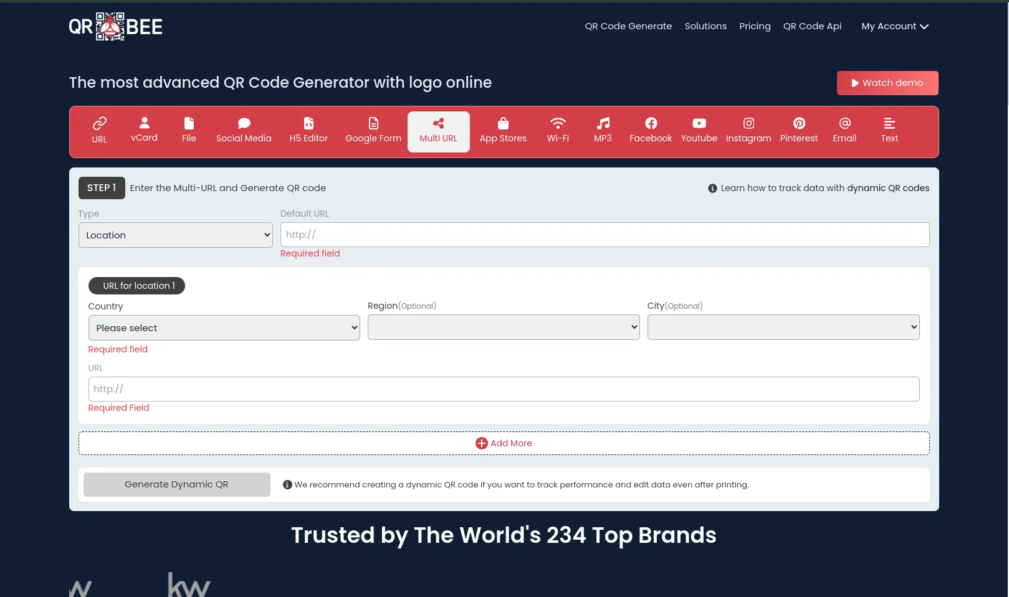1009x597 pixels.
Task: Select the App Stores bag icon
Action: pyautogui.click(x=503, y=123)
